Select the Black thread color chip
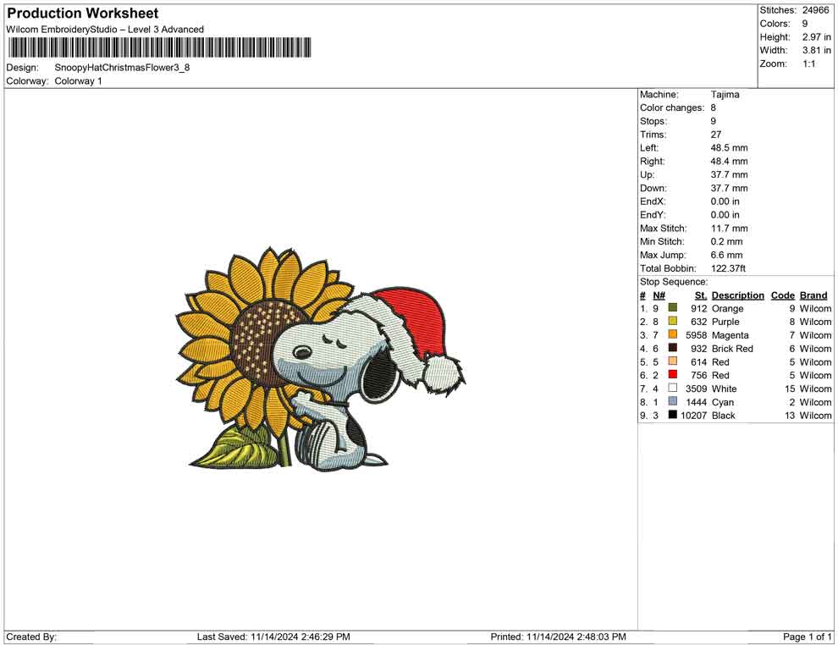The width and height of the screenshot is (838, 645). pyautogui.click(x=671, y=416)
